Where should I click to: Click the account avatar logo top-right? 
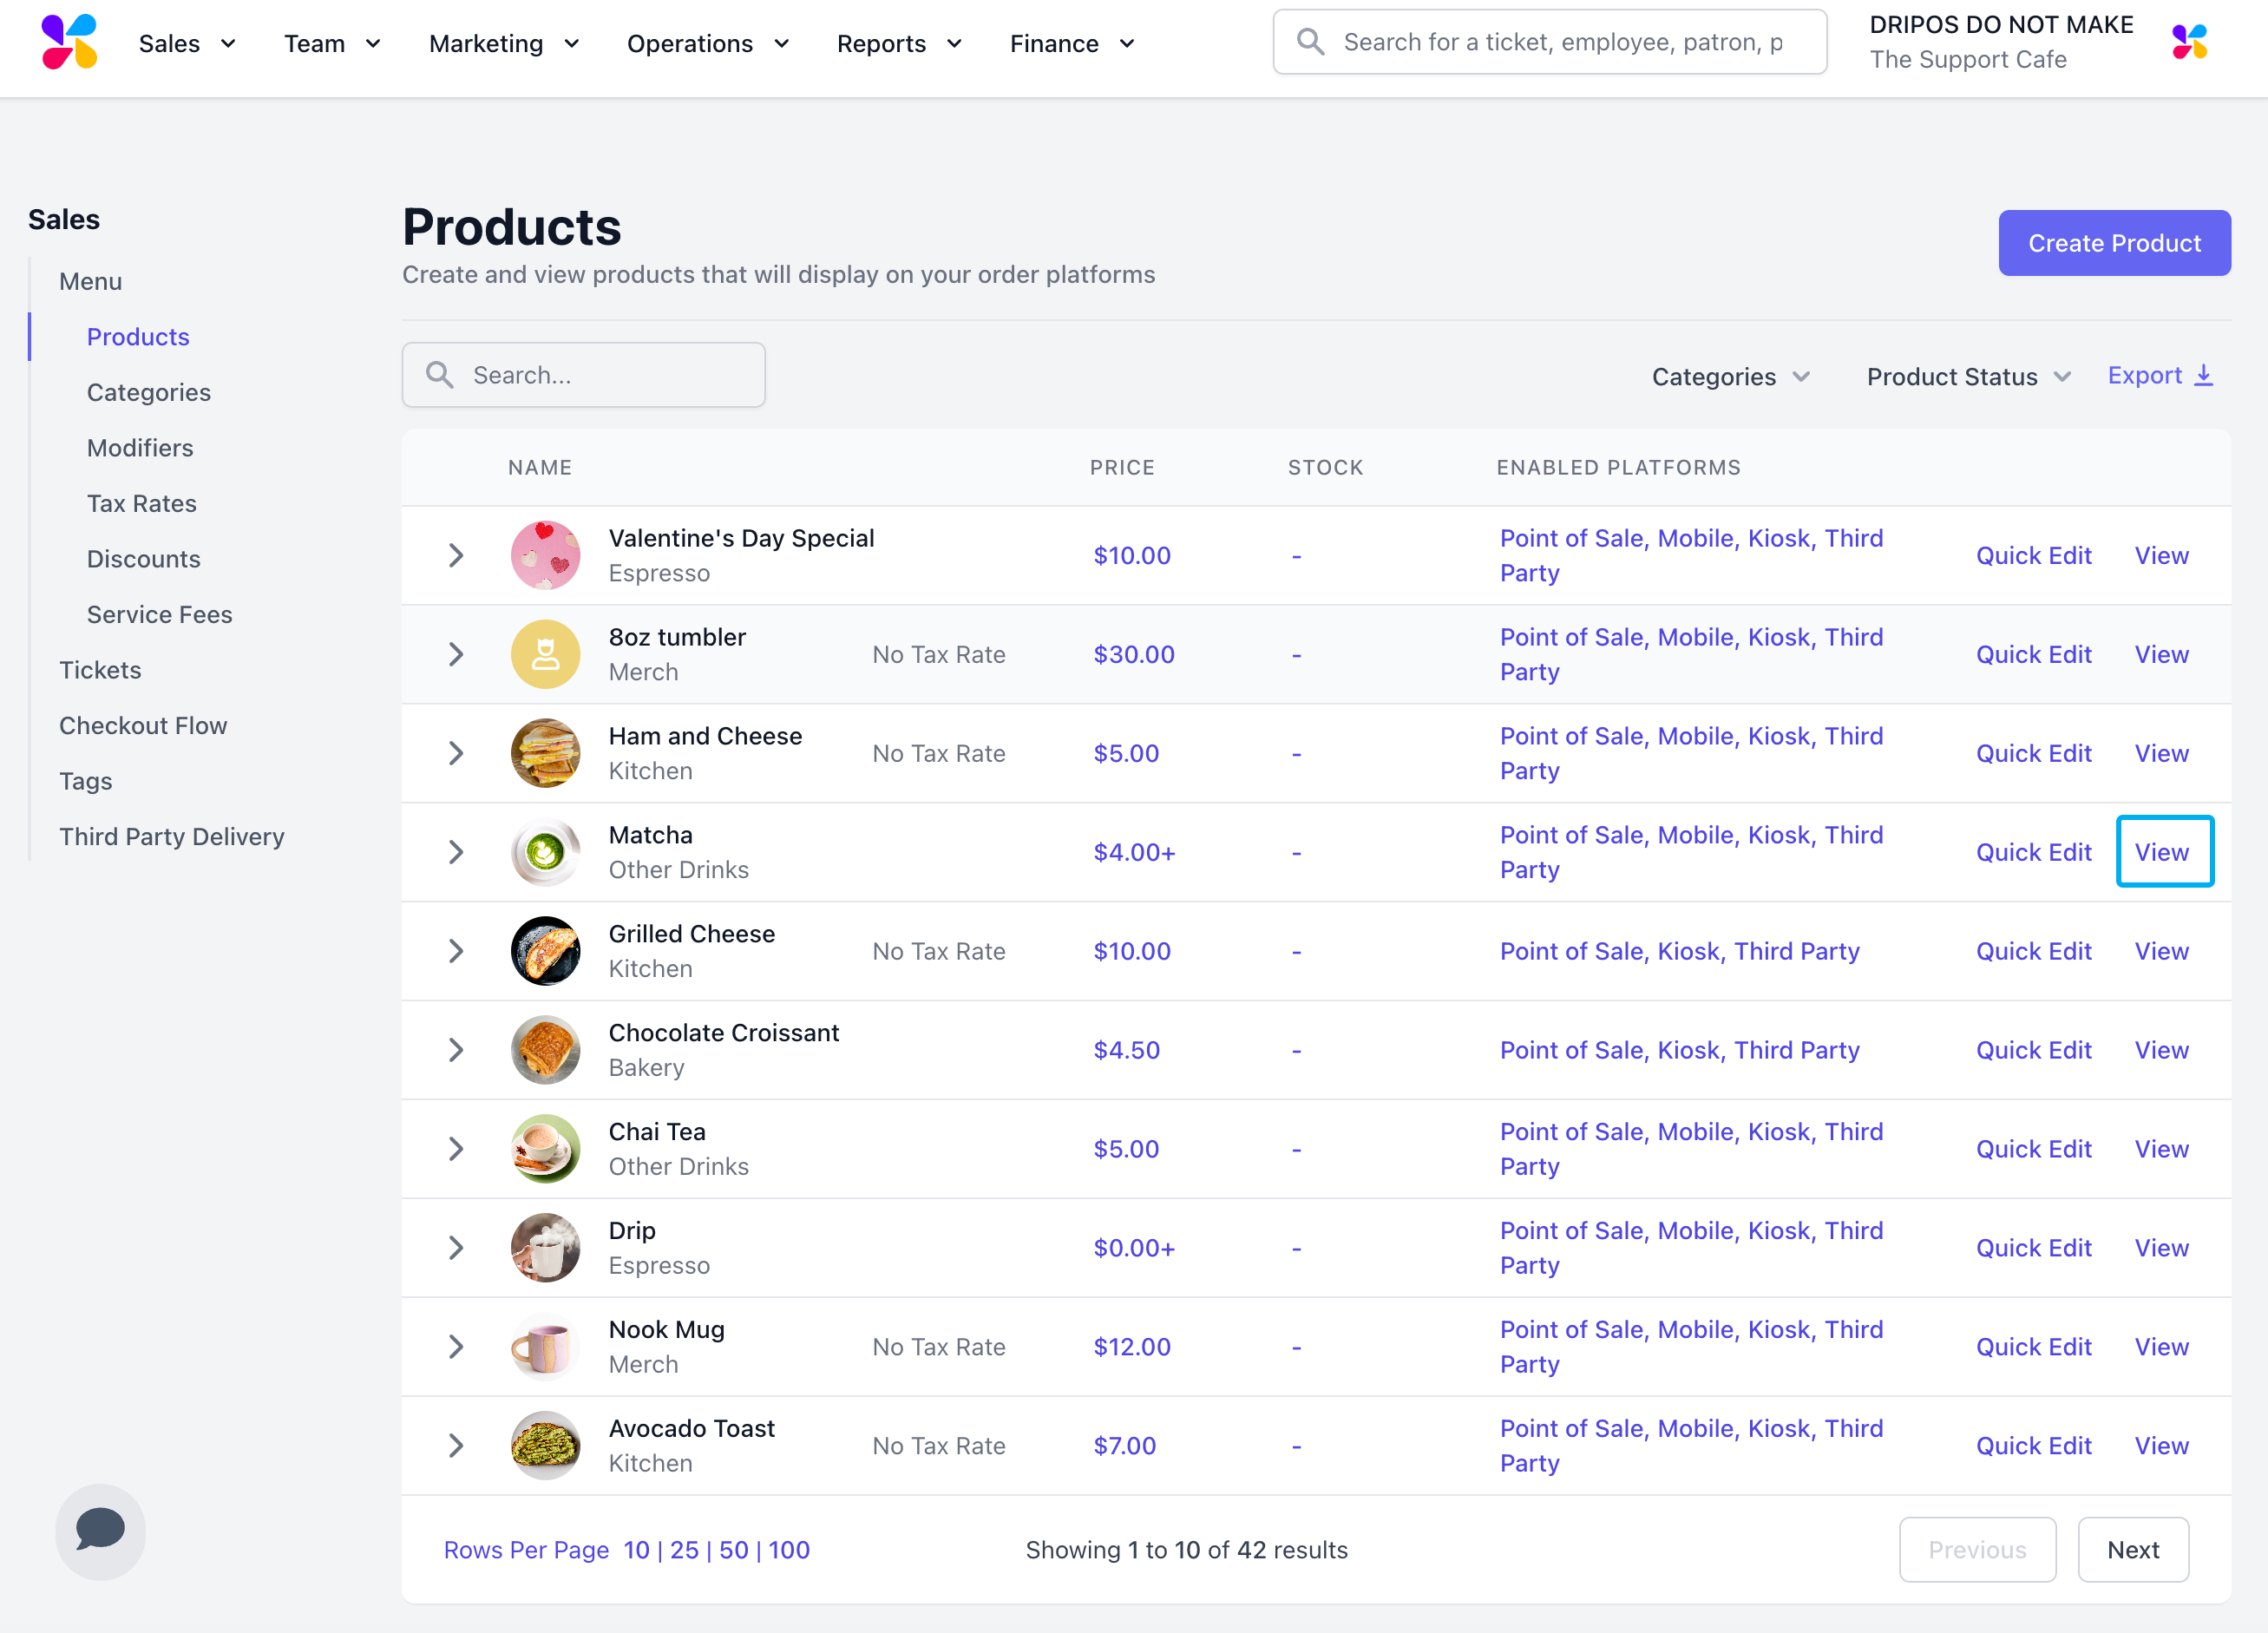(2189, 42)
